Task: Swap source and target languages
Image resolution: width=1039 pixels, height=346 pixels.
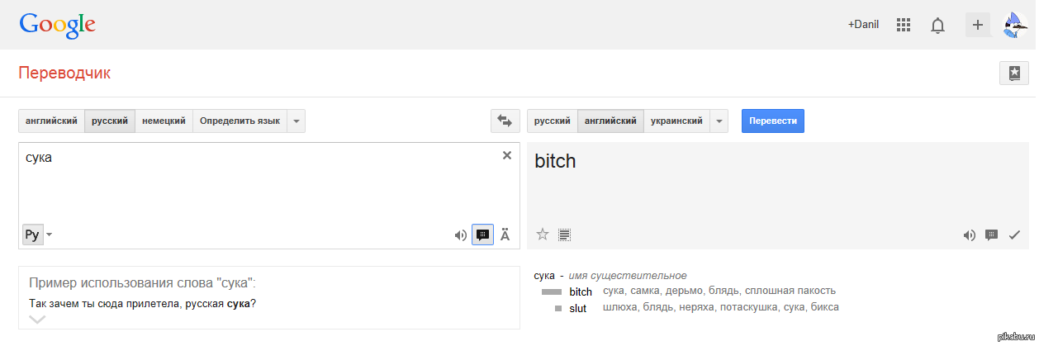Action: 504,121
